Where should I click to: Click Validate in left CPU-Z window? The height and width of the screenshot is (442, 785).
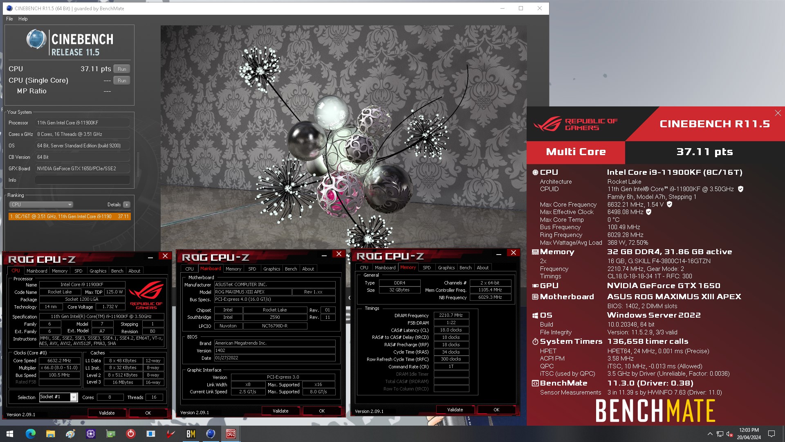pyautogui.click(x=107, y=413)
